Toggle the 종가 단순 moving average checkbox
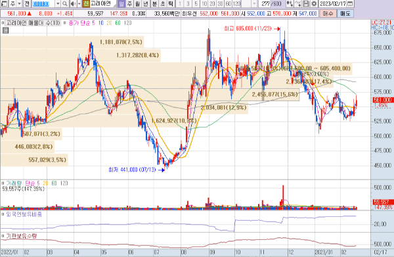The width and height of the screenshot is (394, 257). (65, 23)
